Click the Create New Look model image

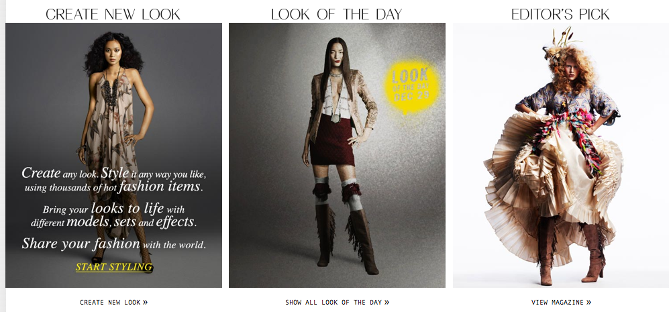click(113, 156)
